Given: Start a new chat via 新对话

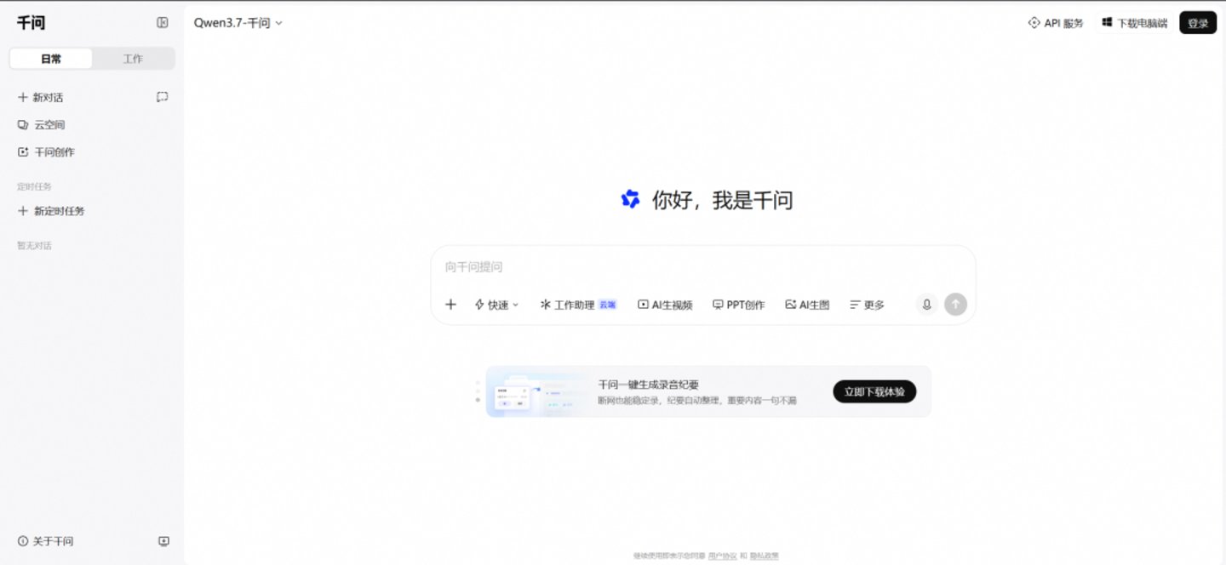Looking at the screenshot, I should (x=41, y=98).
